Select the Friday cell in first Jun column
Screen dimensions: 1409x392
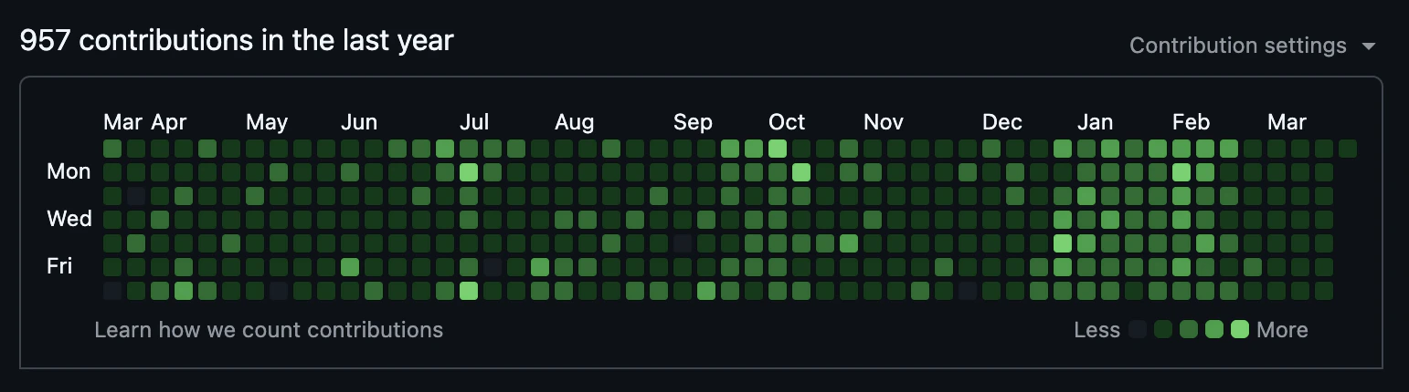click(x=350, y=267)
